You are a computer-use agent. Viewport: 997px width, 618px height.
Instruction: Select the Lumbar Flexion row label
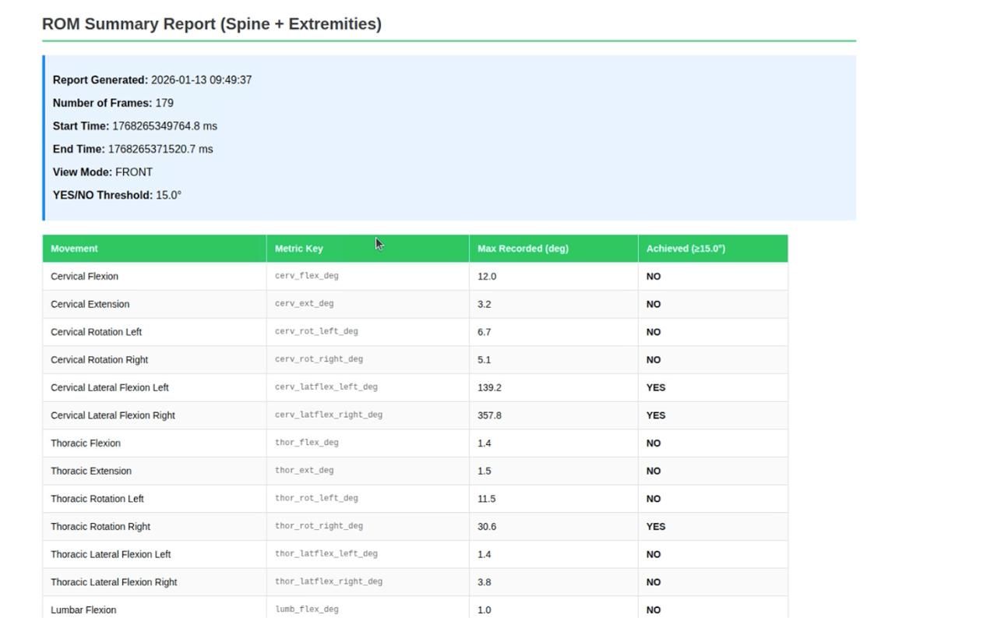[83, 609]
